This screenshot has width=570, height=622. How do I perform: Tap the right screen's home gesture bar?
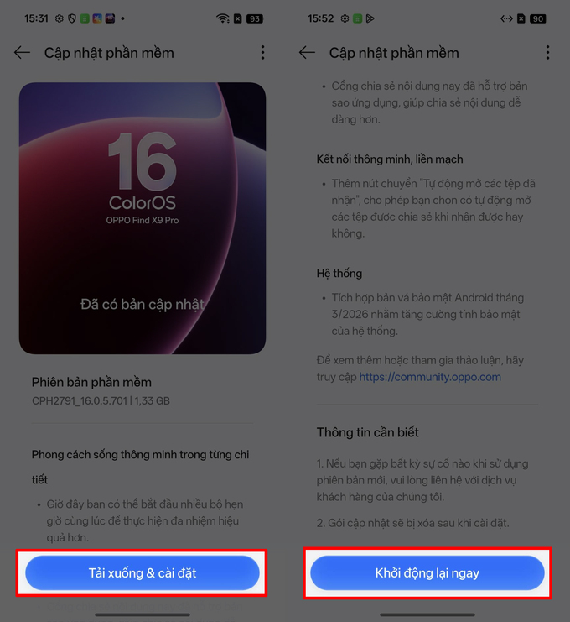(x=427, y=614)
